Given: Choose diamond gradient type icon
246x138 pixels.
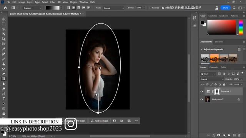Looking at the screenshot, I should tap(89, 8).
